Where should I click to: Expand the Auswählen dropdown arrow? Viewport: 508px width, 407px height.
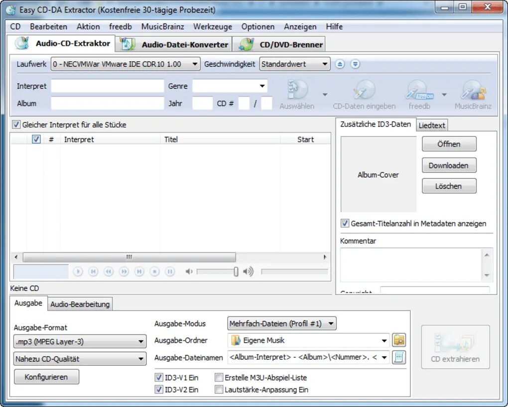pyautogui.click(x=325, y=95)
